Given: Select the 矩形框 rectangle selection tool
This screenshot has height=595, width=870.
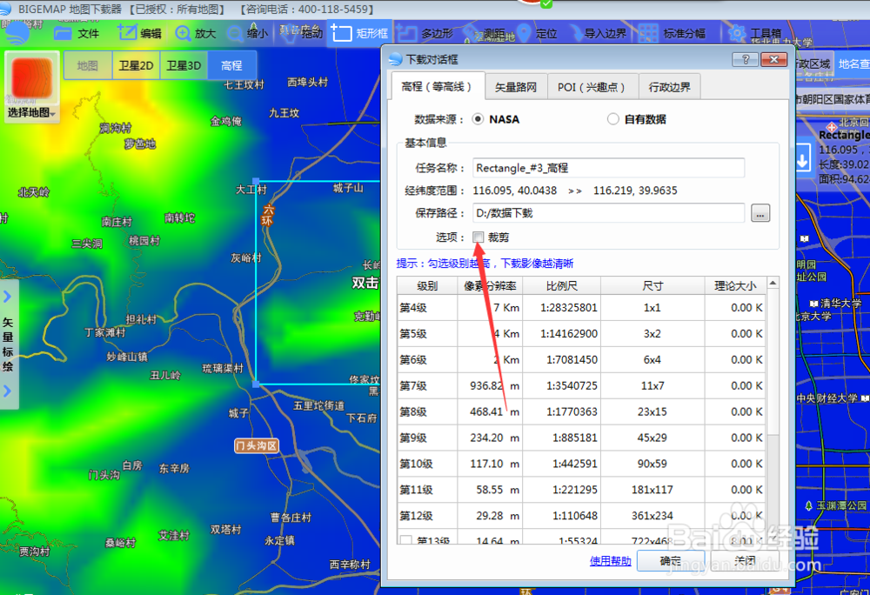Looking at the screenshot, I should point(360,34).
